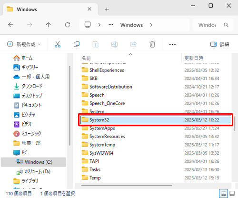Click the vertical scrollbar thumb of file list
The height and width of the screenshot is (198, 238).
coord(235,123)
